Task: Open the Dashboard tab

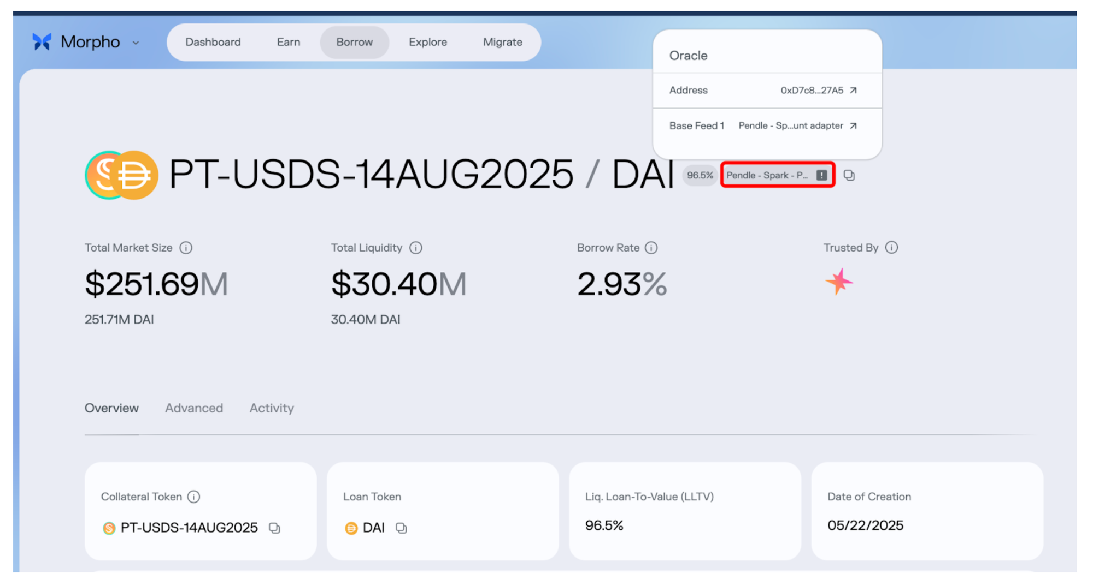Action: 213,42
